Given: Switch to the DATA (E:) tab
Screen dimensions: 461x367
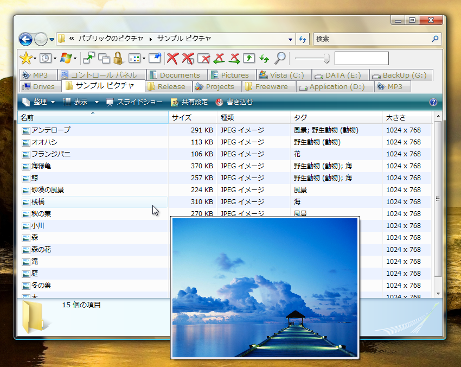Looking at the screenshot, I should (x=340, y=75).
